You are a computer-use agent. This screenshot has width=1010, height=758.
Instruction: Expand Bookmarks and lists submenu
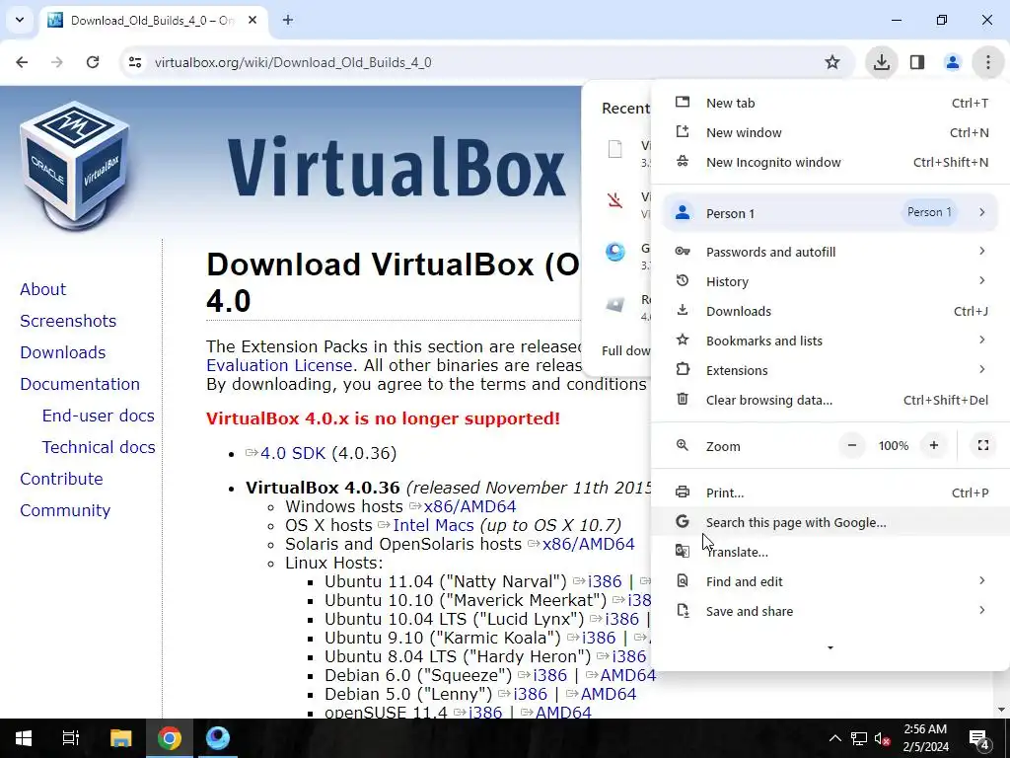[830, 341]
